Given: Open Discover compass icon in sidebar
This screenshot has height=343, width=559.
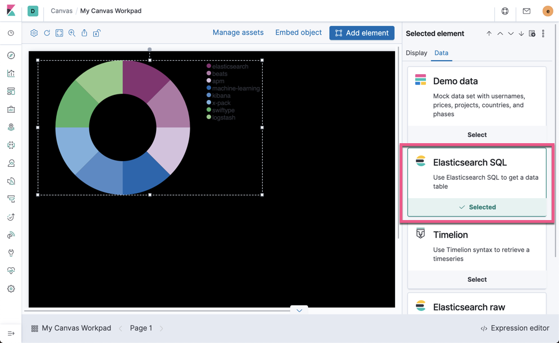Looking at the screenshot, I should 11,55.
